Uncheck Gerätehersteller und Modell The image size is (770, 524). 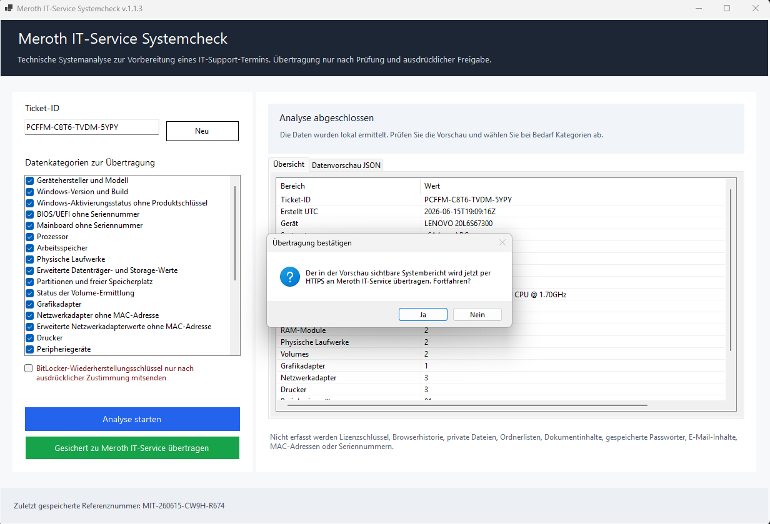[x=29, y=180]
